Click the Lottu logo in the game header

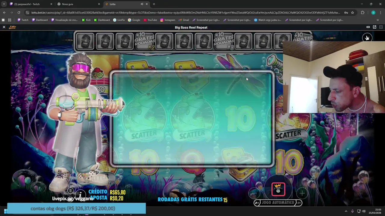tap(12, 27)
